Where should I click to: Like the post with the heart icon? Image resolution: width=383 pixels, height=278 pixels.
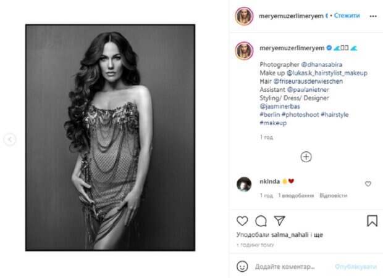pos(242,221)
